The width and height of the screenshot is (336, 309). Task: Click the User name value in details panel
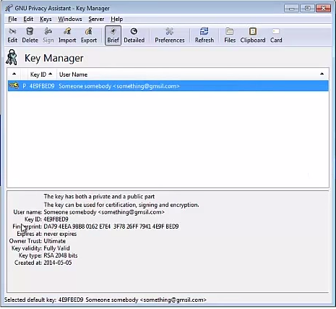tap(104, 212)
